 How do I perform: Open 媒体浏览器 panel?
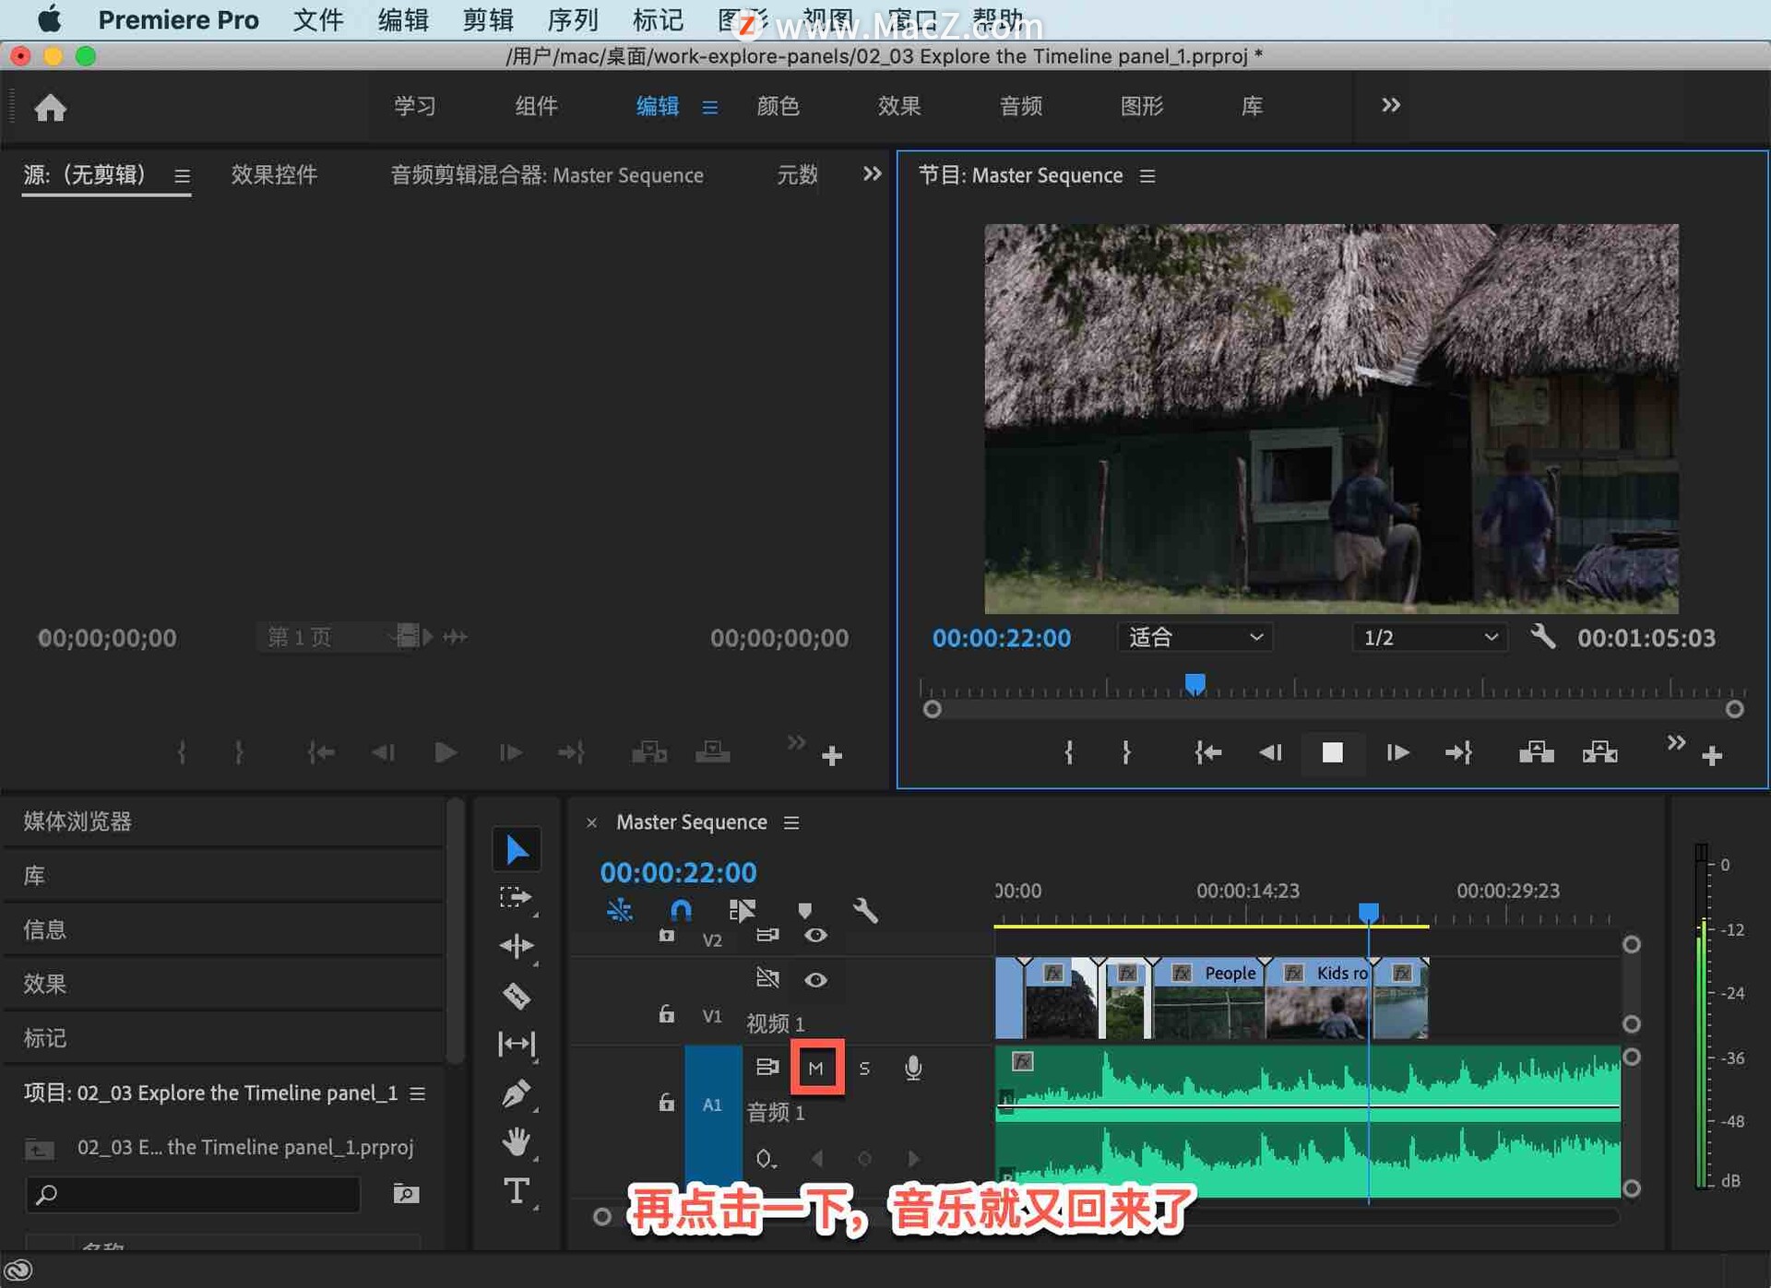[77, 821]
